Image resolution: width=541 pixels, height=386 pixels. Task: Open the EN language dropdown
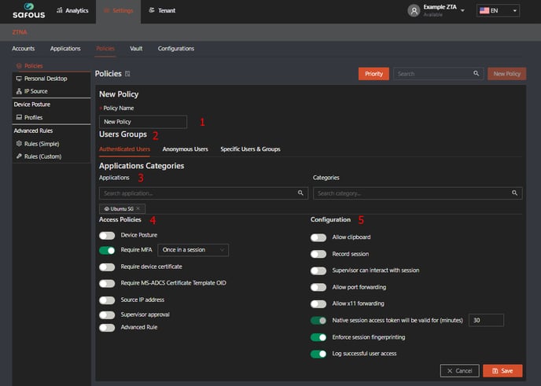(498, 10)
